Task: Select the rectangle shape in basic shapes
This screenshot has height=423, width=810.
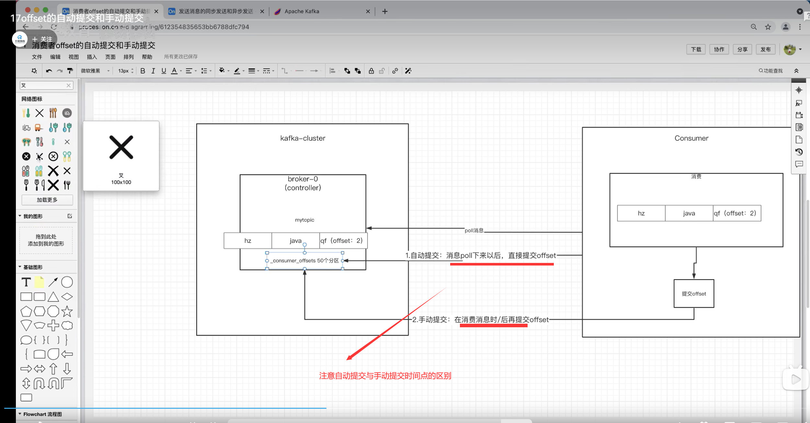Action: point(26,296)
